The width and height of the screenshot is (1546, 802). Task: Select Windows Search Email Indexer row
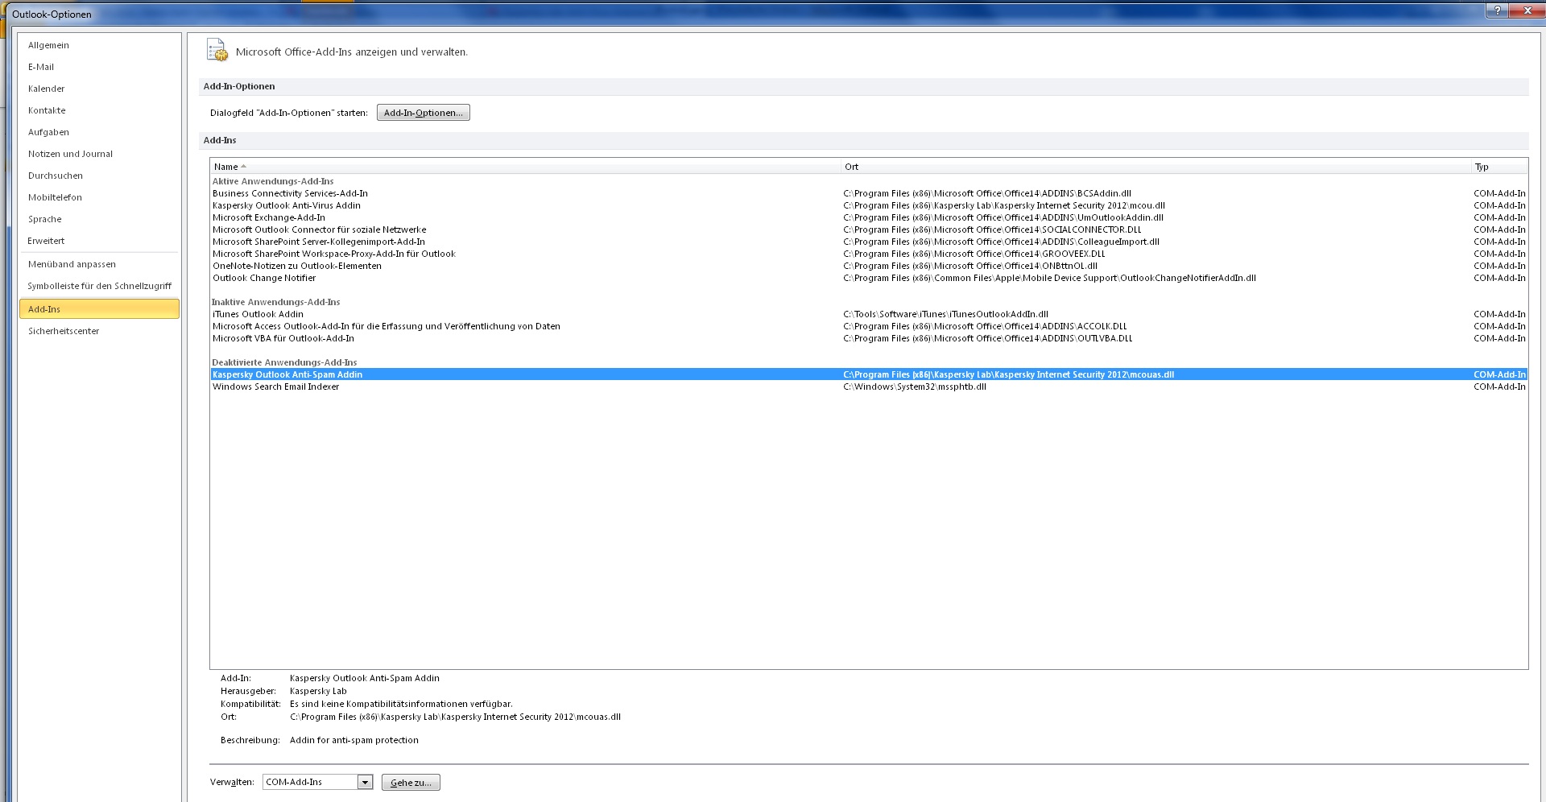pos(869,387)
